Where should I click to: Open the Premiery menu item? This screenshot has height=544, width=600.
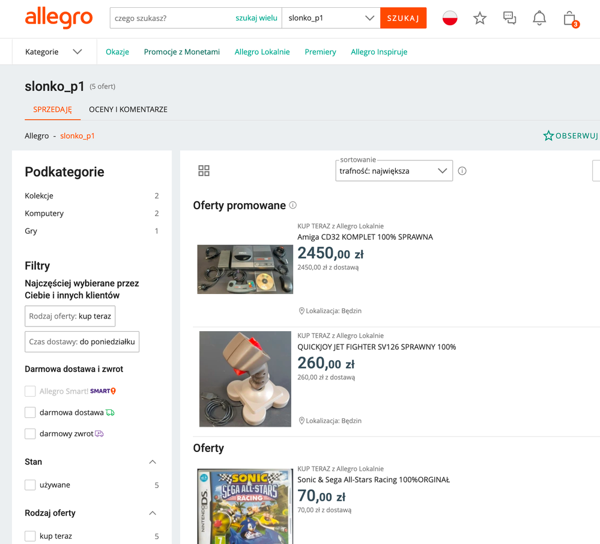pos(320,52)
